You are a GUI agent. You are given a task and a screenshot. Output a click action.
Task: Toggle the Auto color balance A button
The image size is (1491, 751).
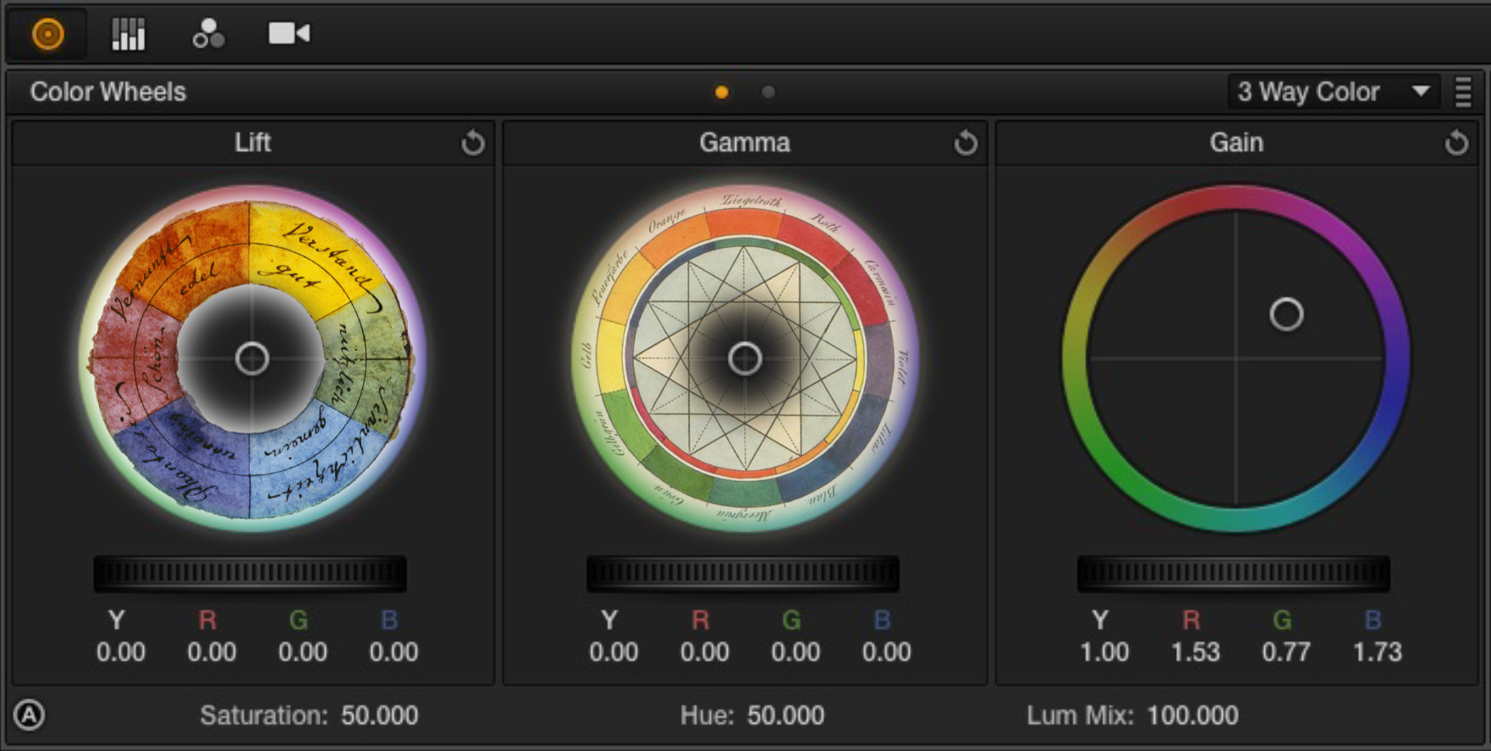pyautogui.click(x=30, y=715)
